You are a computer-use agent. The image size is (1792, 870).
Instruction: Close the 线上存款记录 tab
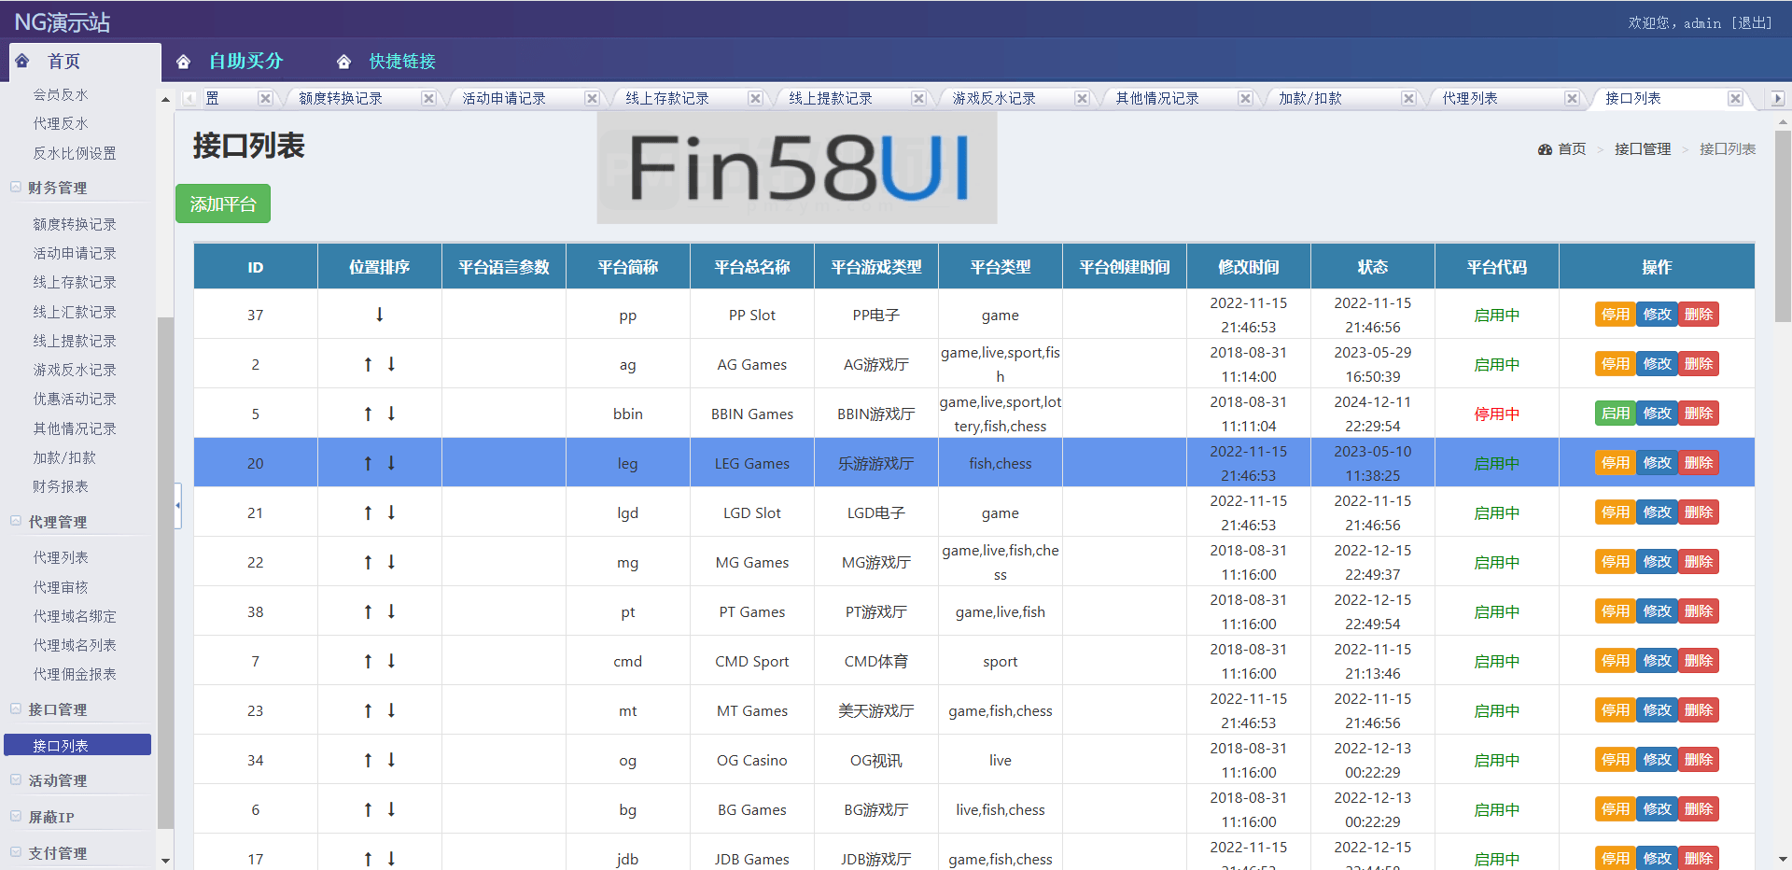pos(755,98)
